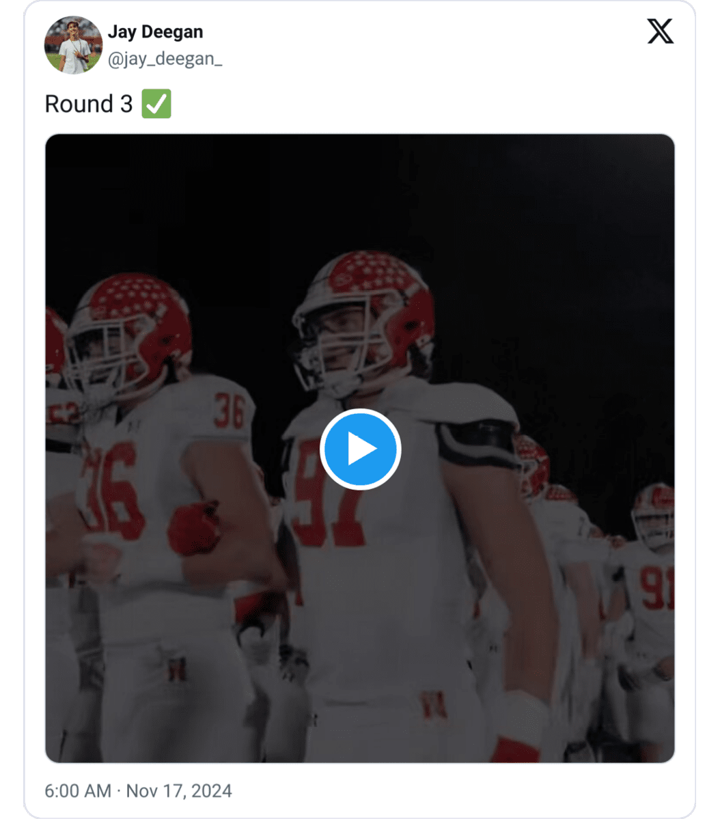Select the "Round 3" tweet text
Screen dimensions: 720x819
[88, 105]
